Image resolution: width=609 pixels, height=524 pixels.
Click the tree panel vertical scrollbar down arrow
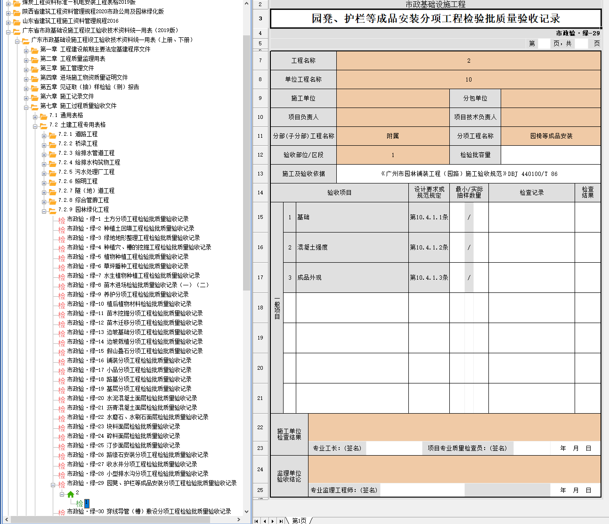(x=246, y=511)
